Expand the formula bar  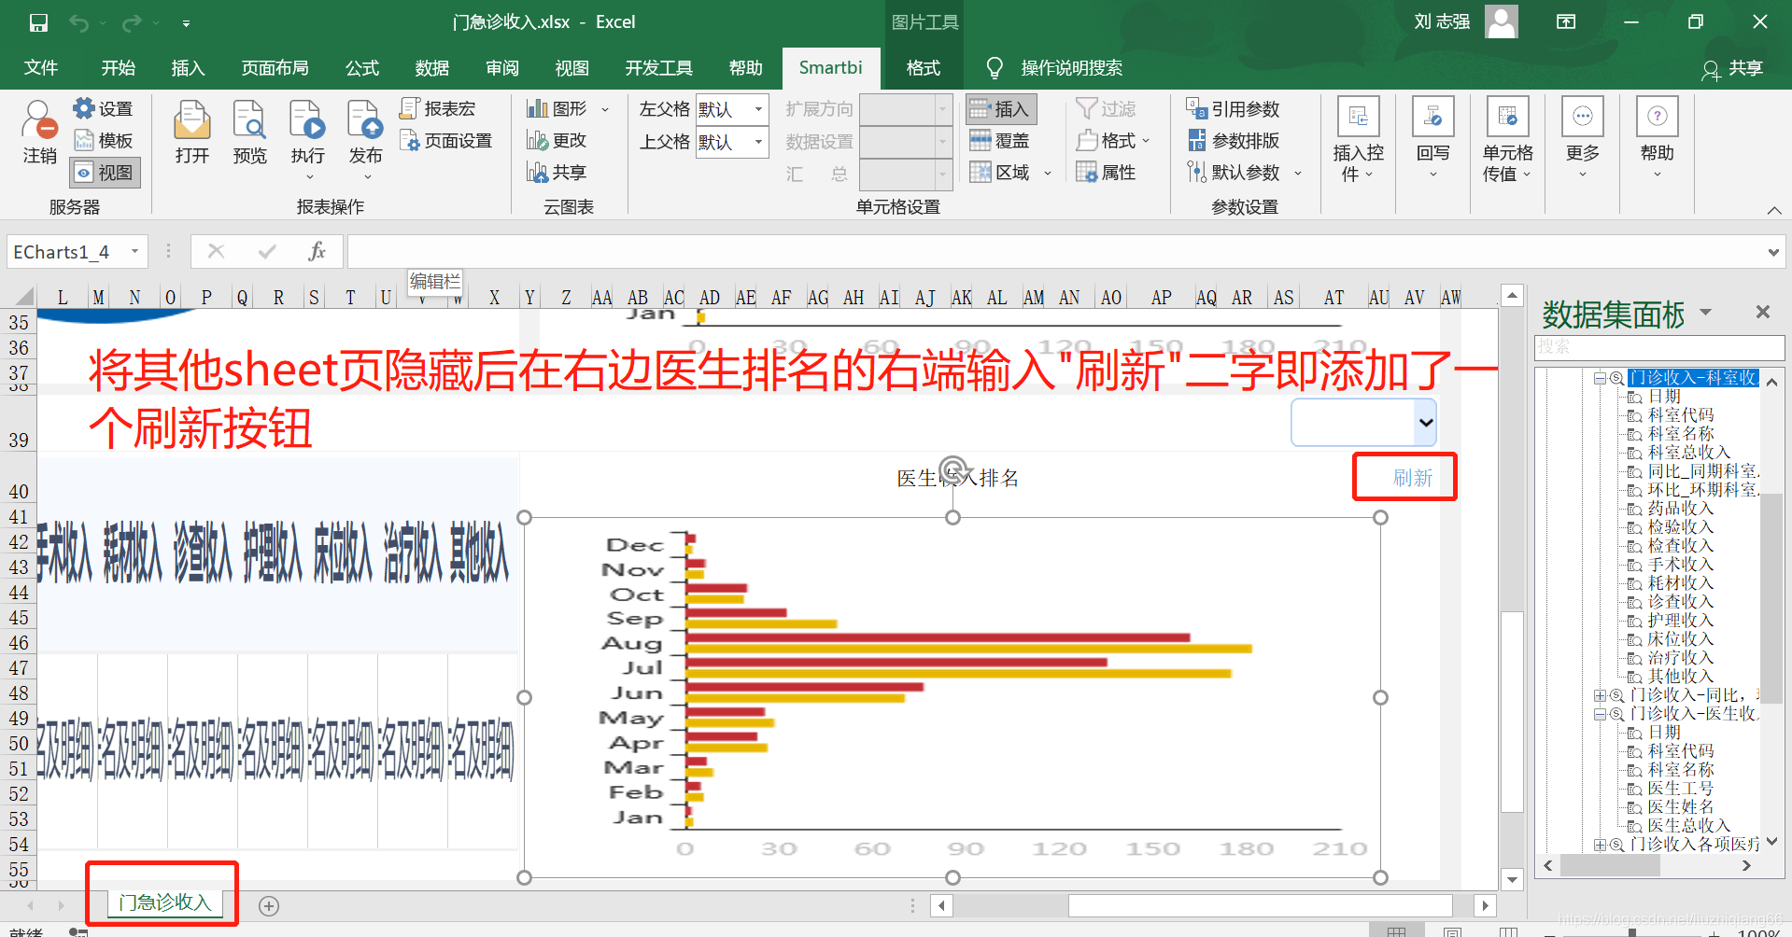(x=1773, y=252)
